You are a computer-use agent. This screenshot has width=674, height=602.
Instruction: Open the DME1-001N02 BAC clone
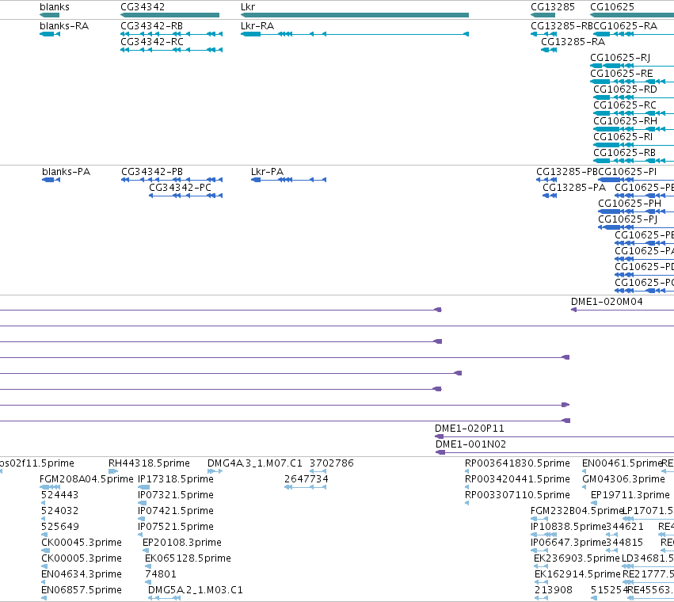(555, 452)
